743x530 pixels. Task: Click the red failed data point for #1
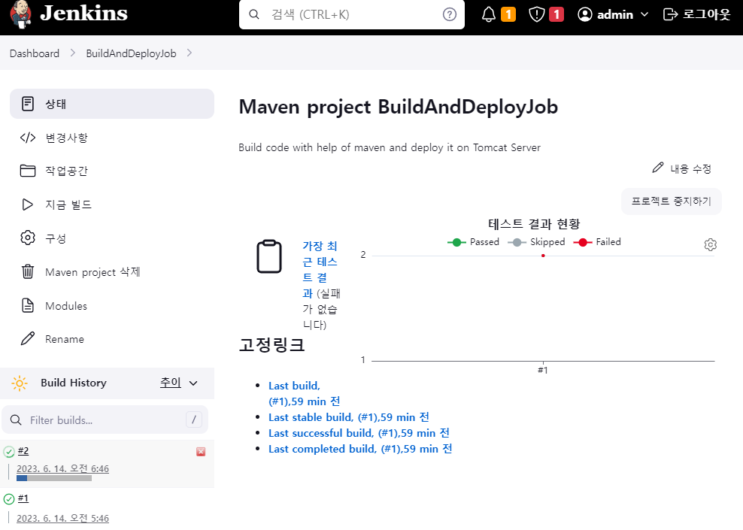coord(543,256)
